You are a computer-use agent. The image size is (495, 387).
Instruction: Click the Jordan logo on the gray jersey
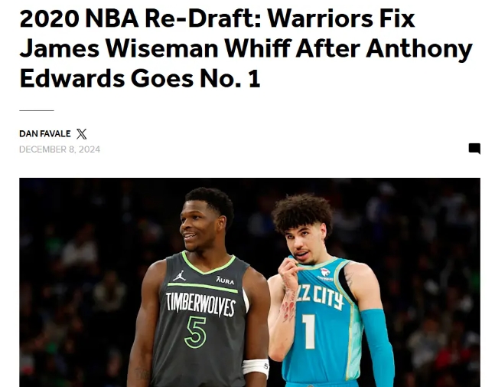click(x=179, y=276)
